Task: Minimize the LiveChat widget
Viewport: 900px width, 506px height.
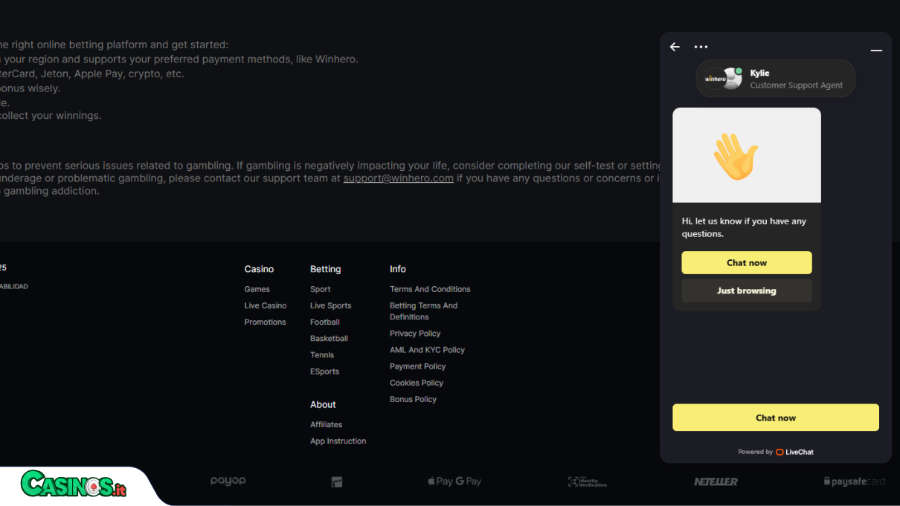Action: pos(876,50)
